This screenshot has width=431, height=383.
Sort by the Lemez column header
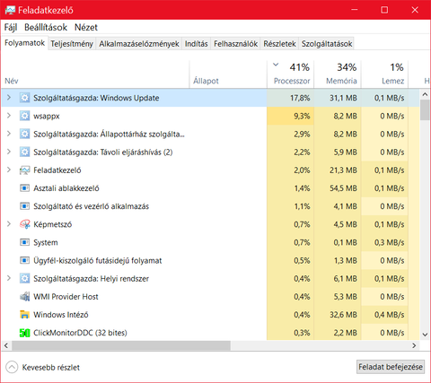pos(384,74)
